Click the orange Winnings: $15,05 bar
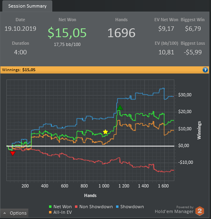Viewport: 211px width, 219px height. 105,70
